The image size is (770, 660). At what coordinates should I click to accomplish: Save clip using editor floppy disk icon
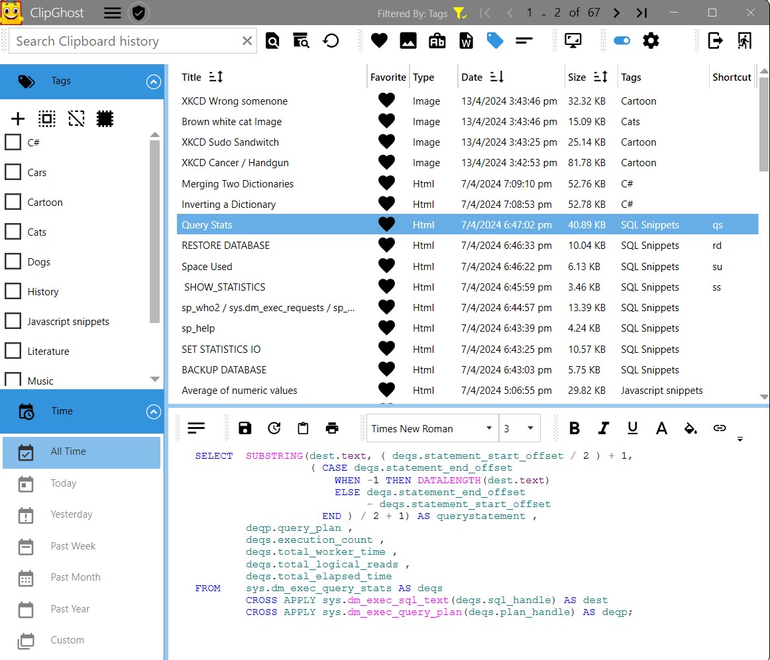245,428
